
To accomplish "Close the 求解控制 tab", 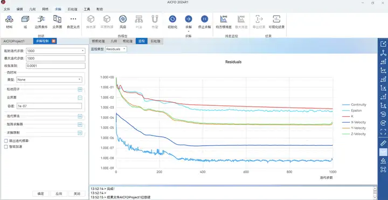I will 53,41.
